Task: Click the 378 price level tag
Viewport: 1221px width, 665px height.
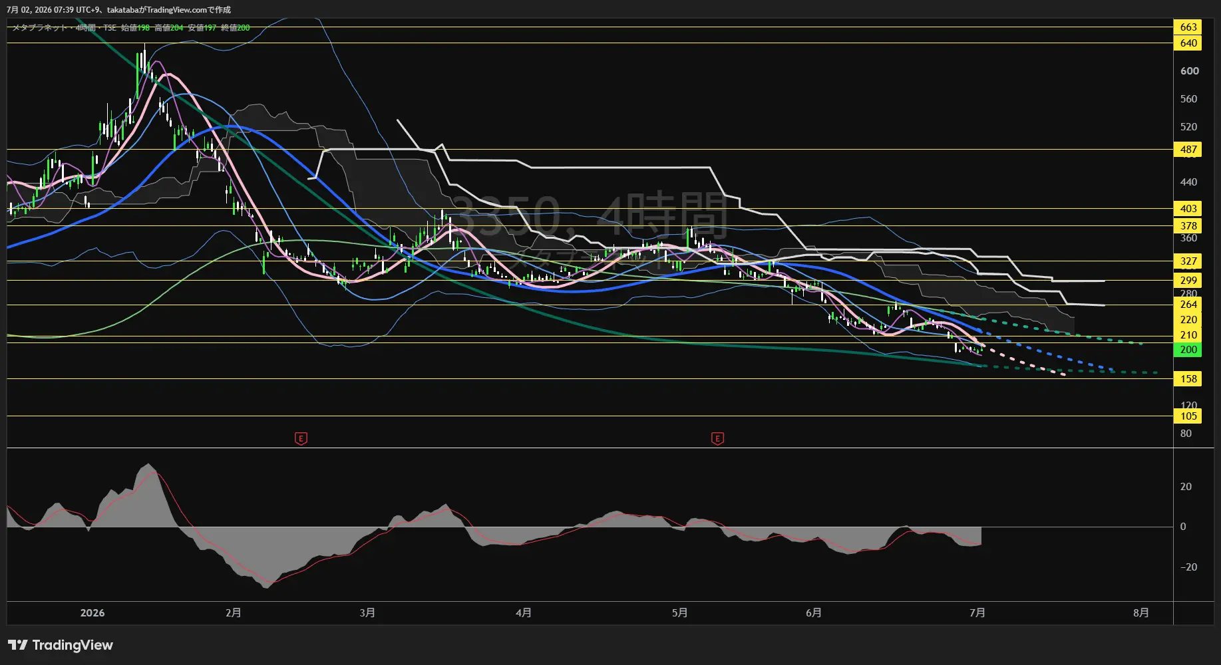Action: (x=1188, y=226)
